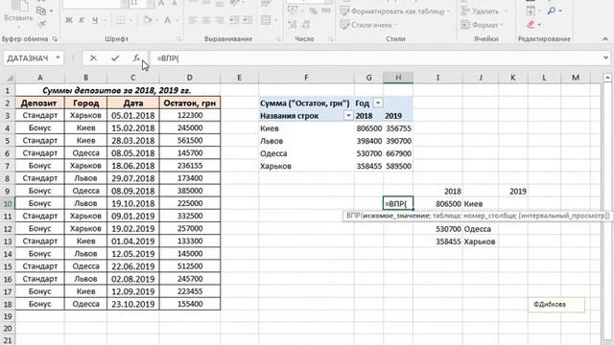The width and height of the screenshot is (614, 345).
Task: Click inside the formula bar input
Action: 375,58
